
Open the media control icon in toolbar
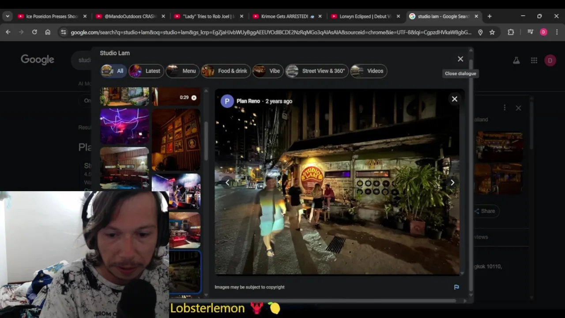(x=531, y=32)
